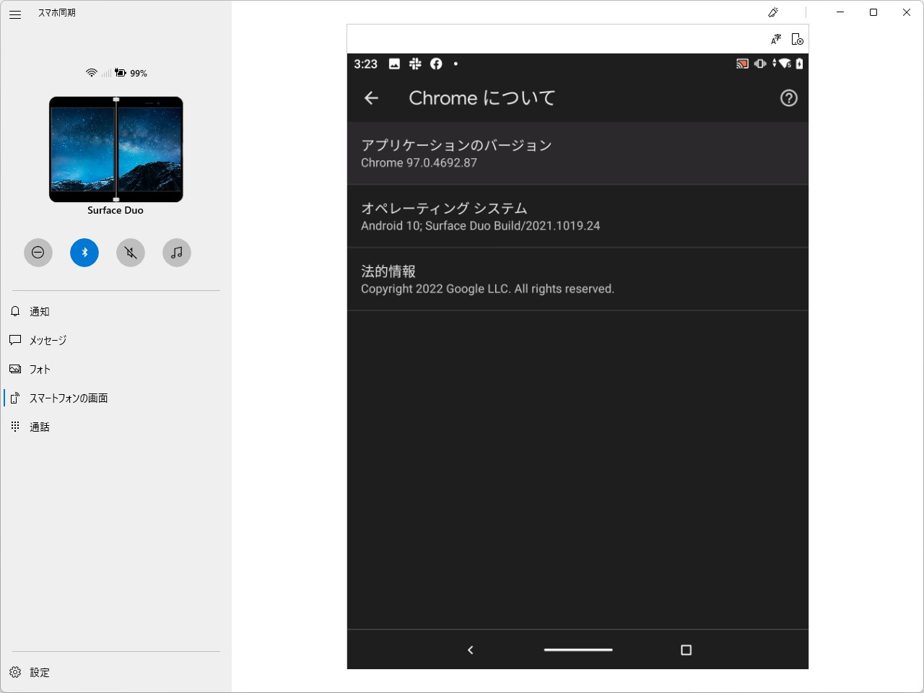924x693 pixels.
Task: Click the square recents button in the Android navigation bar
Action: pyautogui.click(x=685, y=650)
